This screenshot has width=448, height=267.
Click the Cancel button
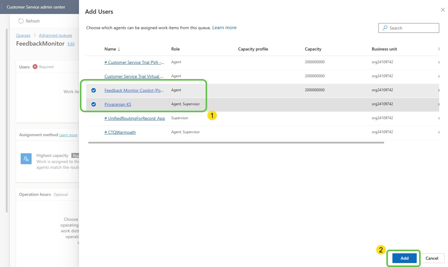point(432,258)
